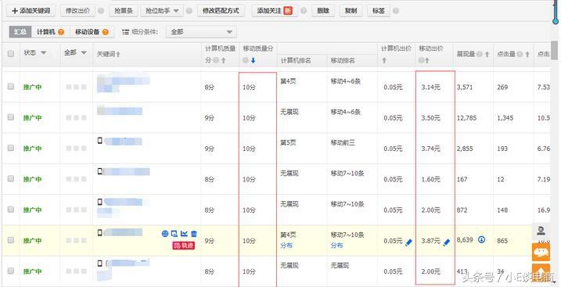Click the help icon after 抢位助手 button
Screen dimensions: 561x287
(x=189, y=11)
